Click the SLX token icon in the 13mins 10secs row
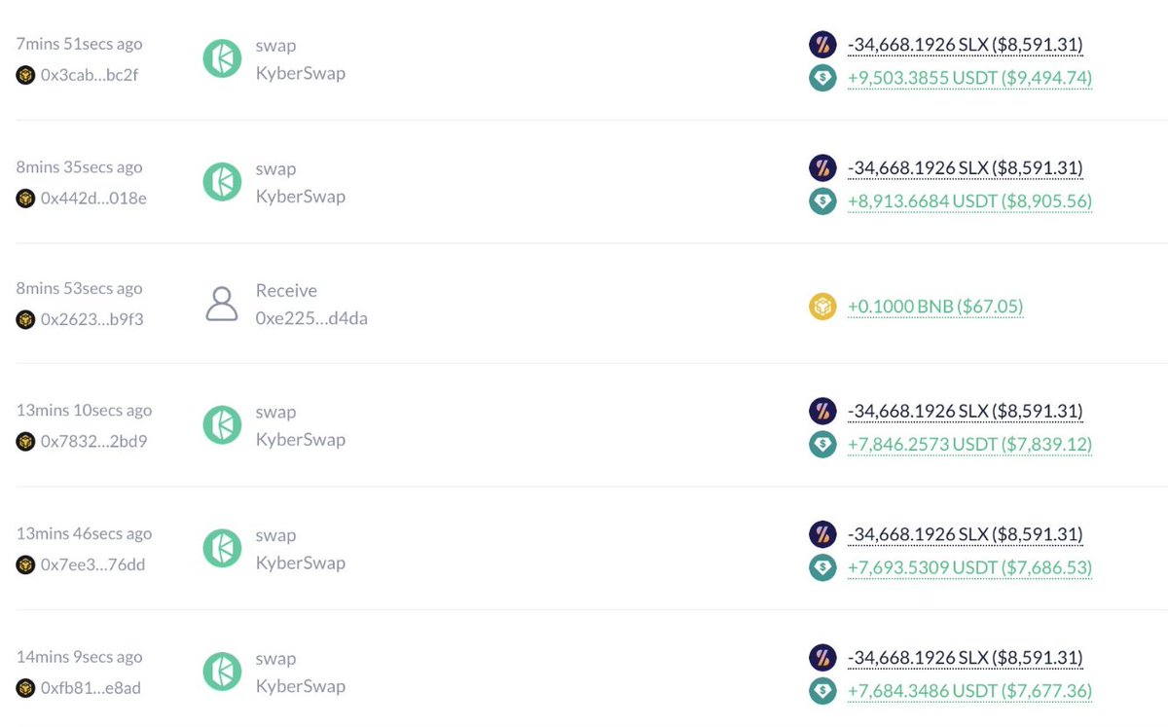 pyautogui.click(x=822, y=411)
